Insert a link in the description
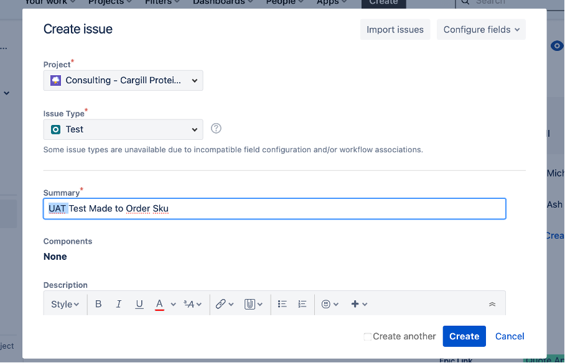565x363 pixels. (220, 304)
